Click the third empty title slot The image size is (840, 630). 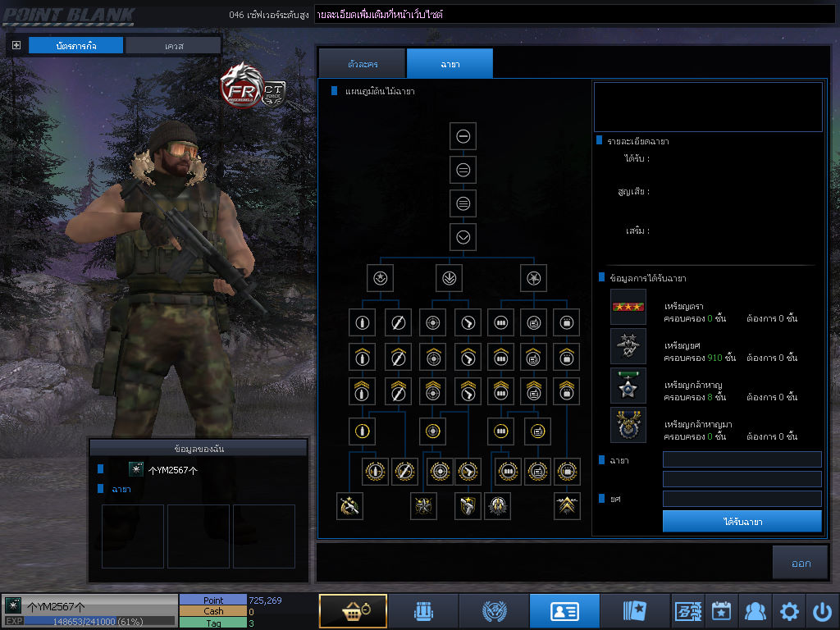[x=263, y=536]
